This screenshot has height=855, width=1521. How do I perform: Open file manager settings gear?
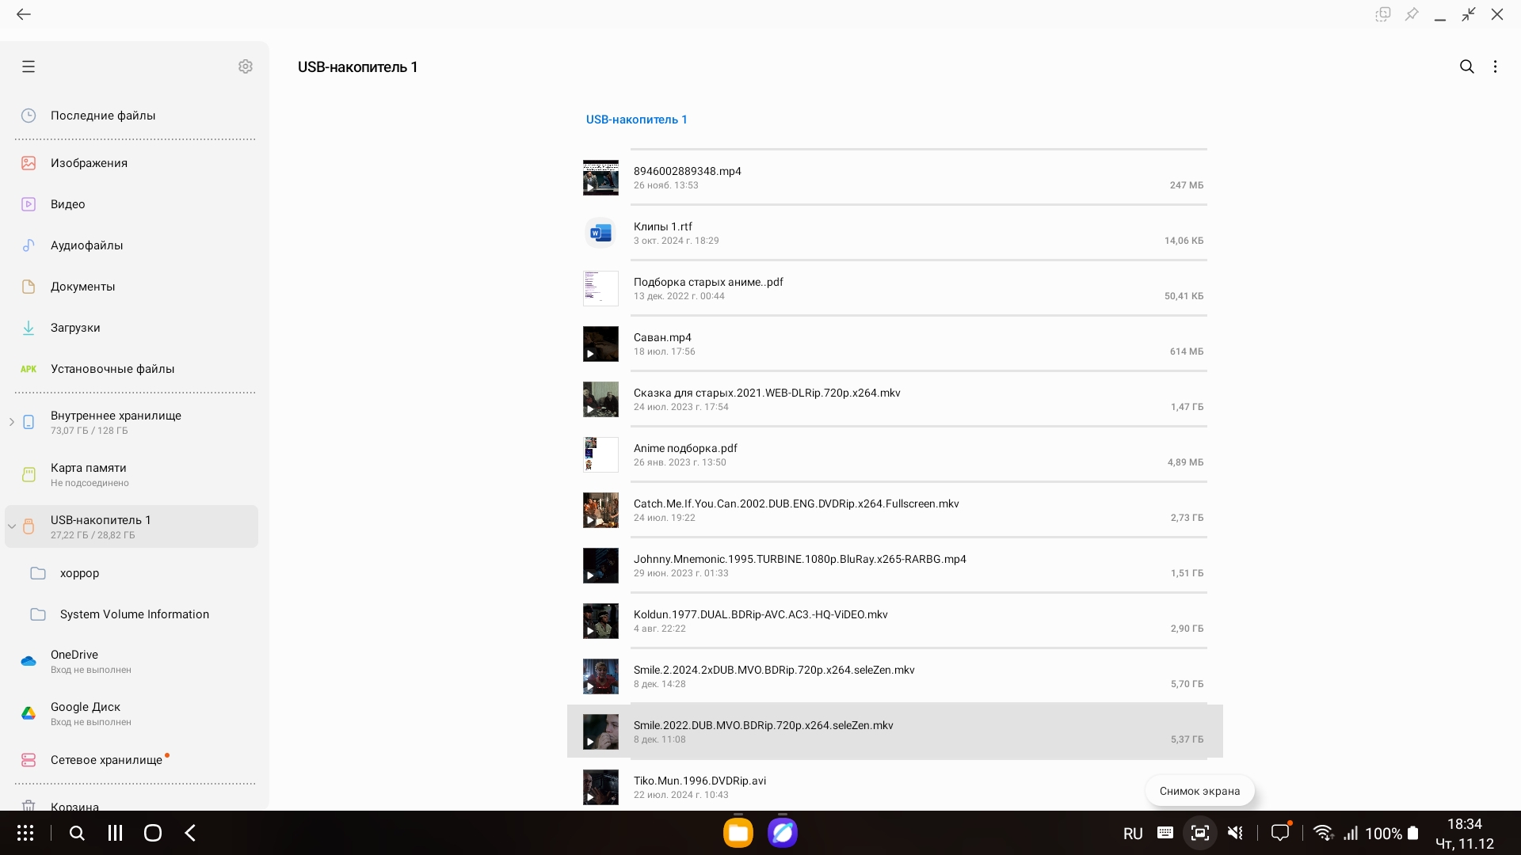pyautogui.click(x=246, y=66)
